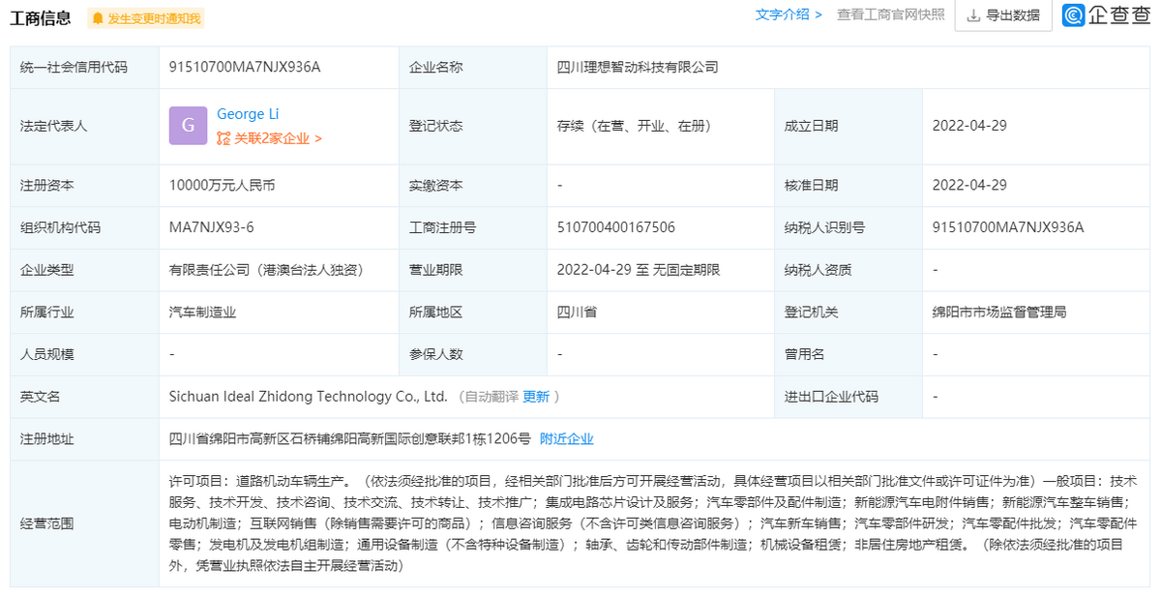The width and height of the screenshot is (1161, 597).
Task: Open George Li's profile link
Action: [248, 114]
